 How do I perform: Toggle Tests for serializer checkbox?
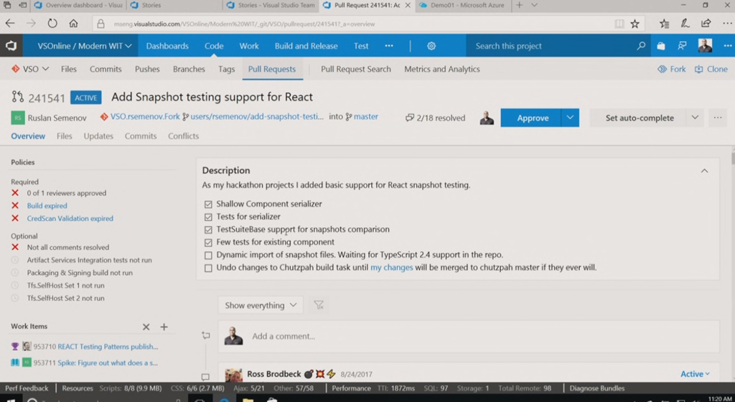click(x=208, y=217)
